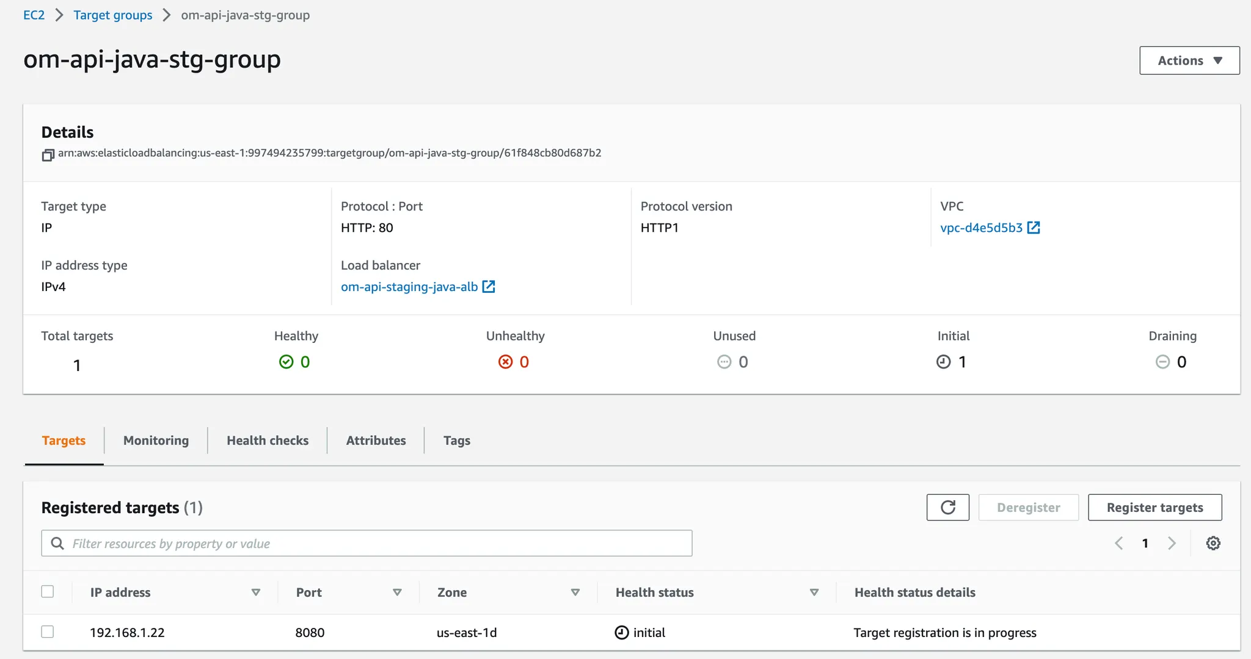Click the refresh targets button icon
This screenshot has width=1251, height=659.
947,508
